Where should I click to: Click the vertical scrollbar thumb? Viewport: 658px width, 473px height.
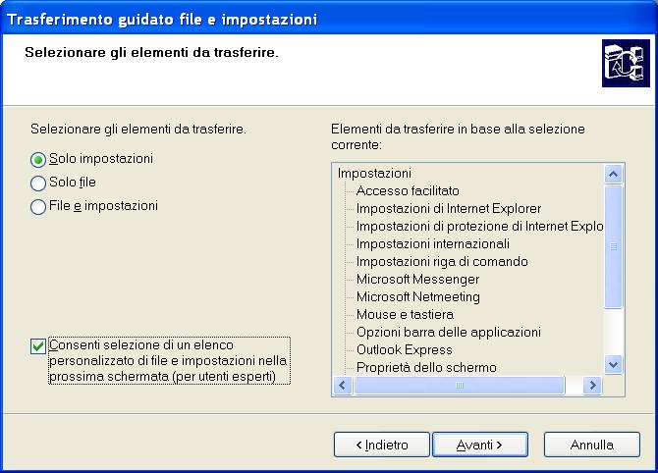point(614,245)
